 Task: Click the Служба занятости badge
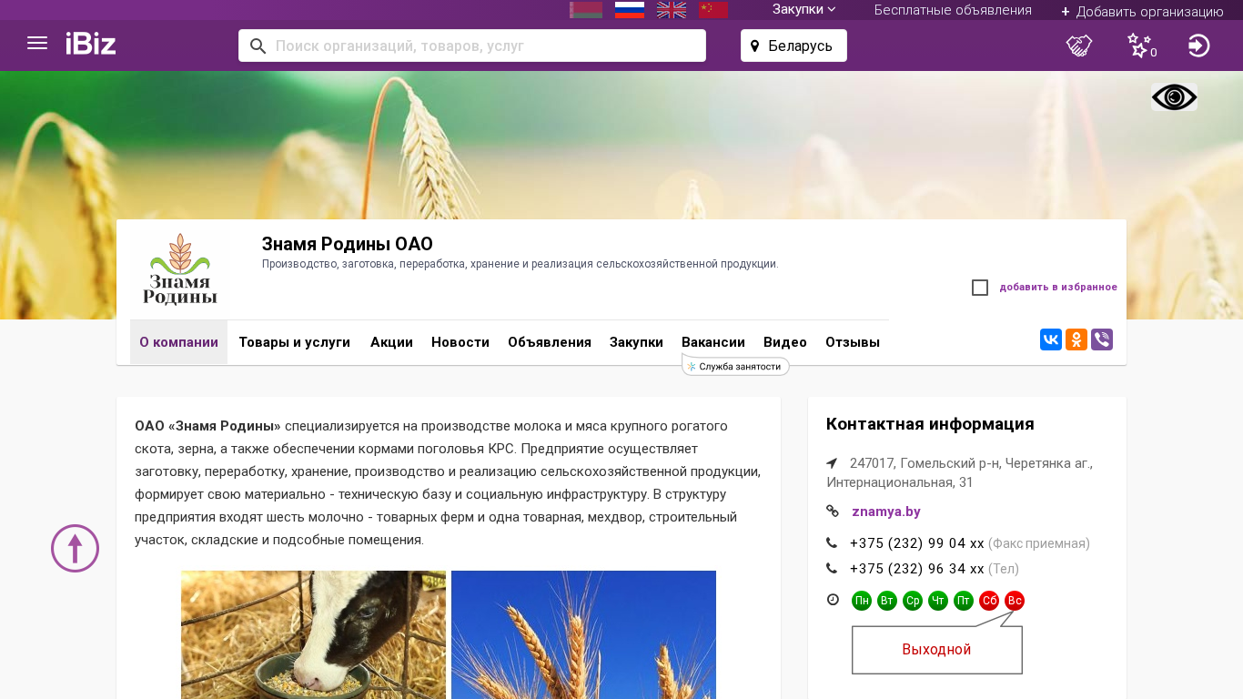tap(735, 366)
